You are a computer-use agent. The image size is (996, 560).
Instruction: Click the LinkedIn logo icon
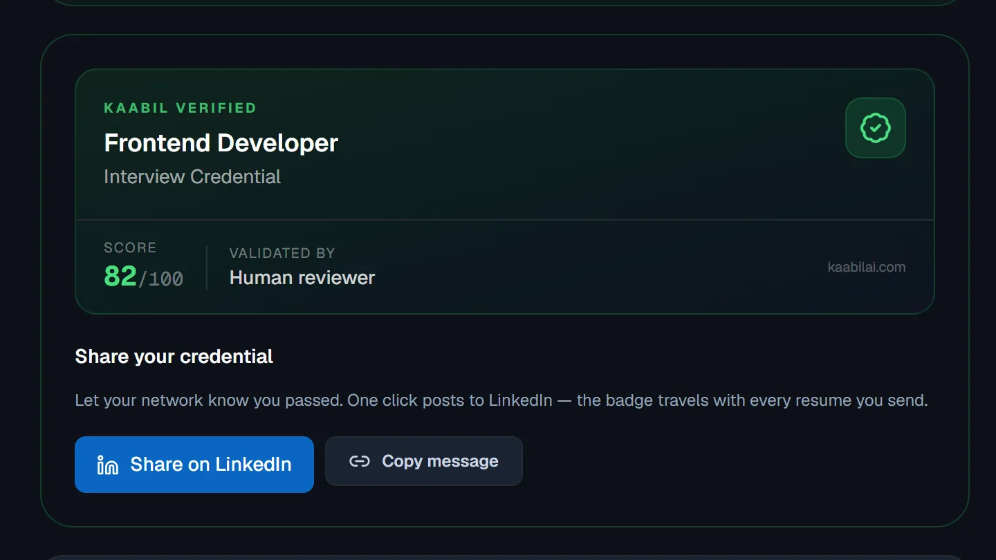pos(108,465)
